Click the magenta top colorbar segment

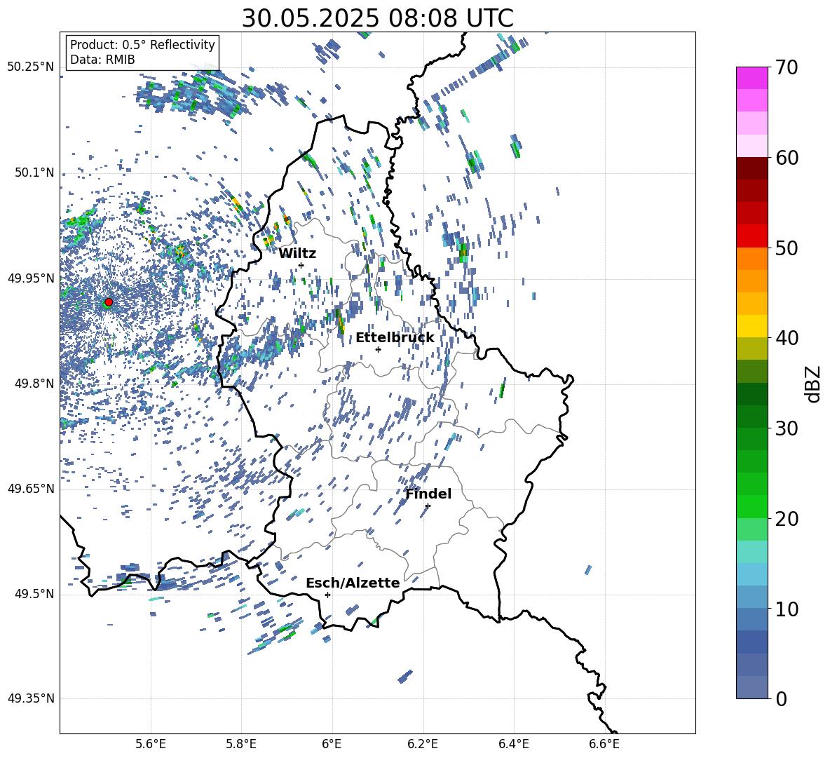(751, 78)
